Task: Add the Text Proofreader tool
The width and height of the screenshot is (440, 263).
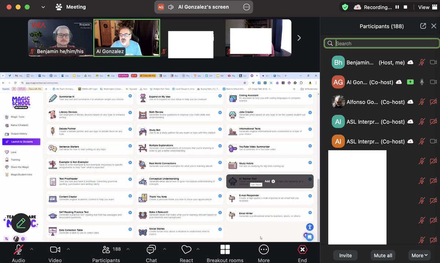Action: click(x=130, y=179)
